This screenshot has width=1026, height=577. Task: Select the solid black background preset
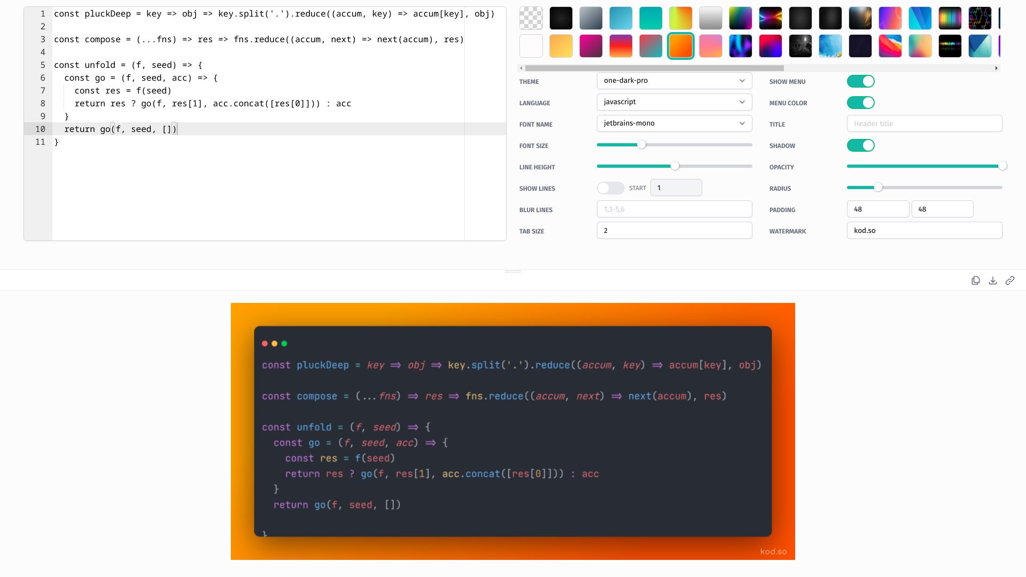pos(561,18)
